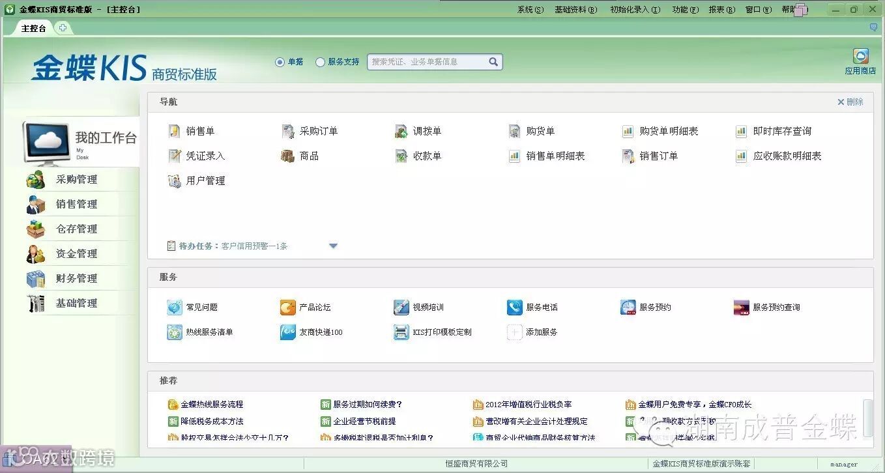The width and height of the screenshot is (885, 473).
Task: Open the 功能(F) menu
Action: click(685, 10)
